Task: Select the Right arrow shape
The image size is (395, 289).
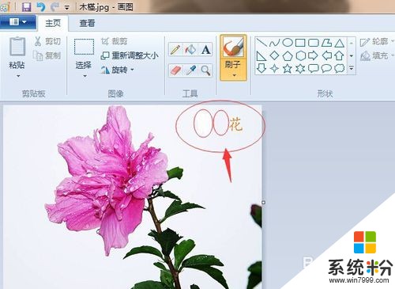Action: (313, 55)
